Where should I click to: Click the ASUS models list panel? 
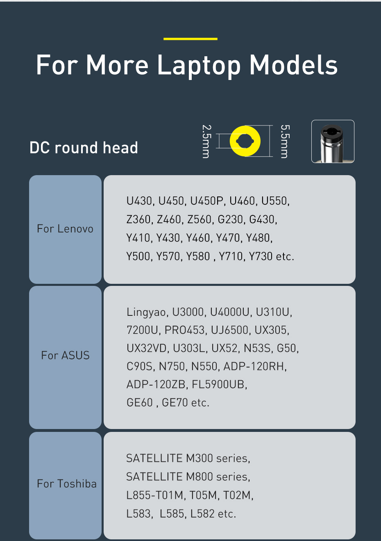pyautogui.click(x=229, y=357)
